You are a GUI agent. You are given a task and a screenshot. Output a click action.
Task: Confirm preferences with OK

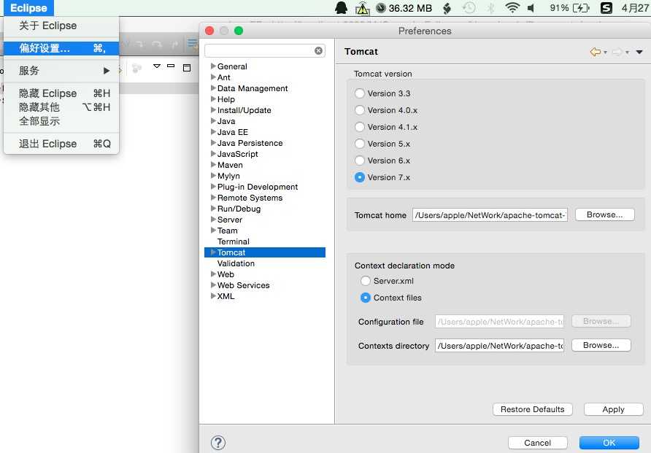609,443
